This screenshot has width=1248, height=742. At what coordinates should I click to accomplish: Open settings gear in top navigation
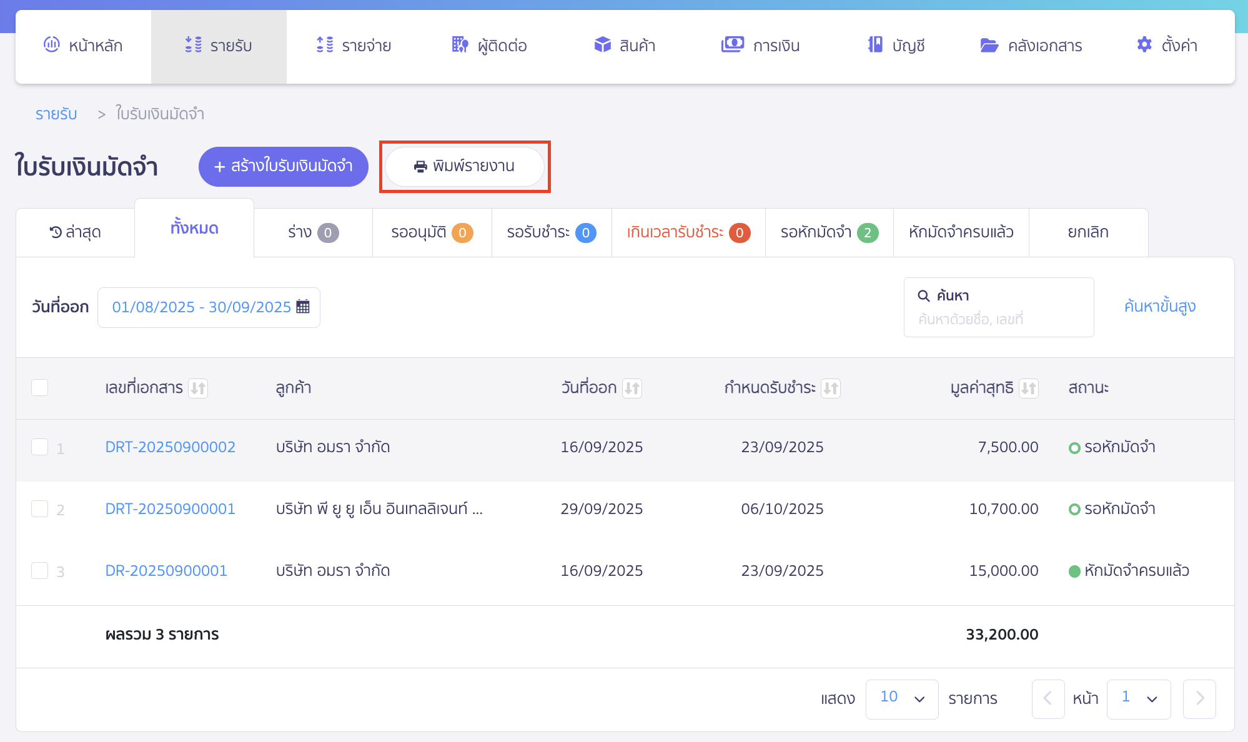(1144, 45)
